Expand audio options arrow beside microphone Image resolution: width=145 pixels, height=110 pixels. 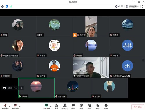(x=10, y=107)
